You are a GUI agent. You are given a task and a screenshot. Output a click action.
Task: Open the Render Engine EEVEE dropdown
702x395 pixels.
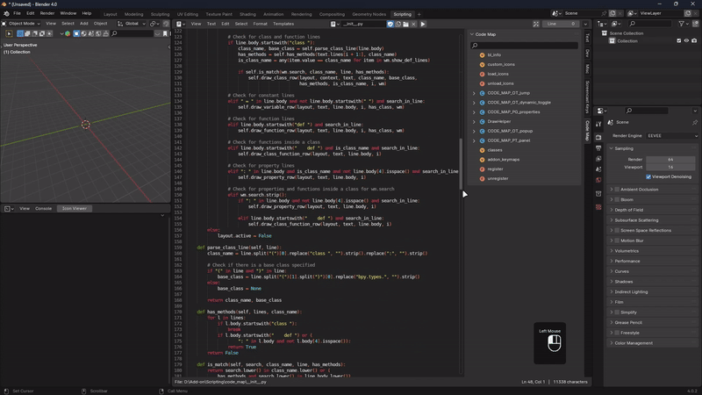[671, 136]
